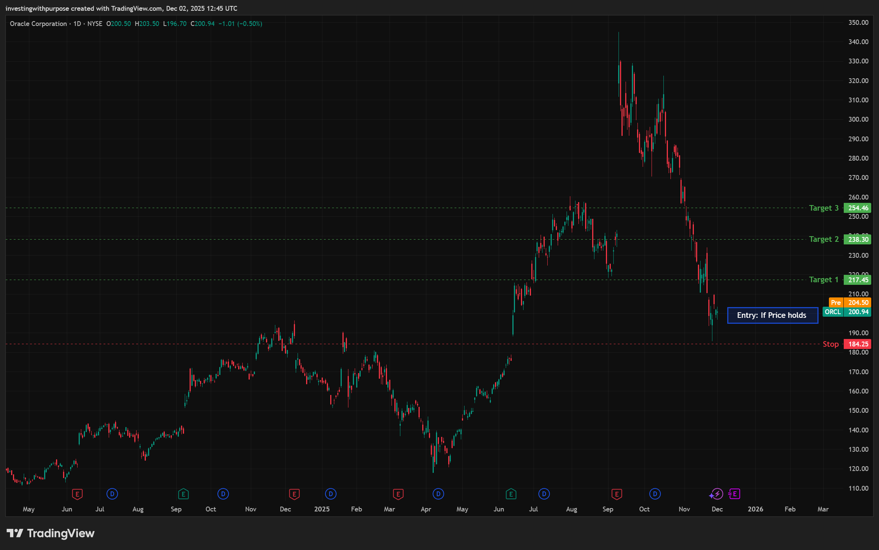Image resolution: width=879 pixels, height=550 pixels.
Task: Select the 'Entry: If Price holds' text box
Action: (772, 315)
